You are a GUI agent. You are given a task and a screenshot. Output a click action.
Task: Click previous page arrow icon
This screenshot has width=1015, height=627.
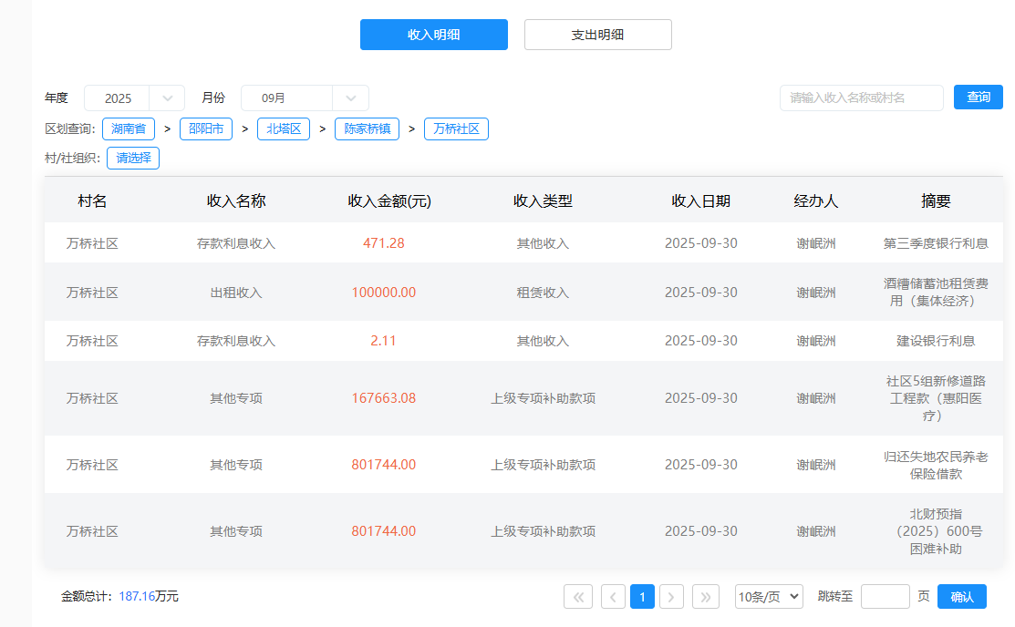tap(613, 597)
